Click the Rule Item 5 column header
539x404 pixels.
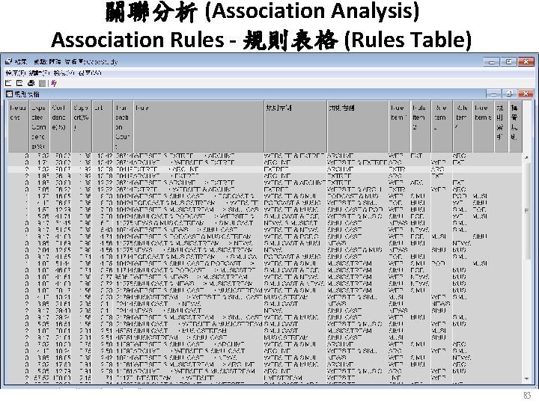tap(484, 126)
